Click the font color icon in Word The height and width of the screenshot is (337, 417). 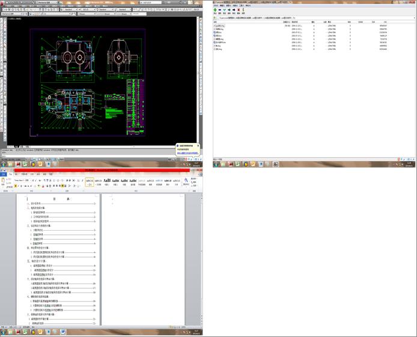43,186
